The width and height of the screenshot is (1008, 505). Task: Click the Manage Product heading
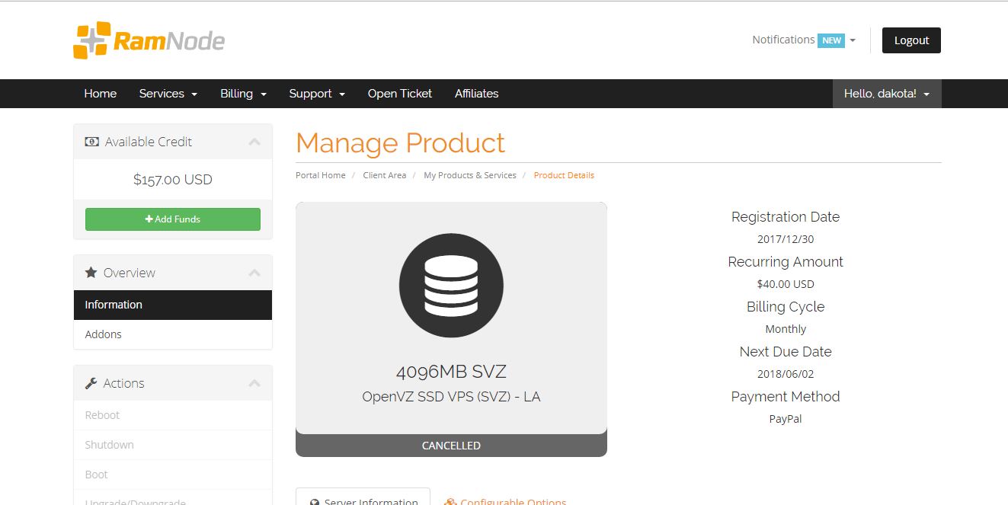(401, 143)
